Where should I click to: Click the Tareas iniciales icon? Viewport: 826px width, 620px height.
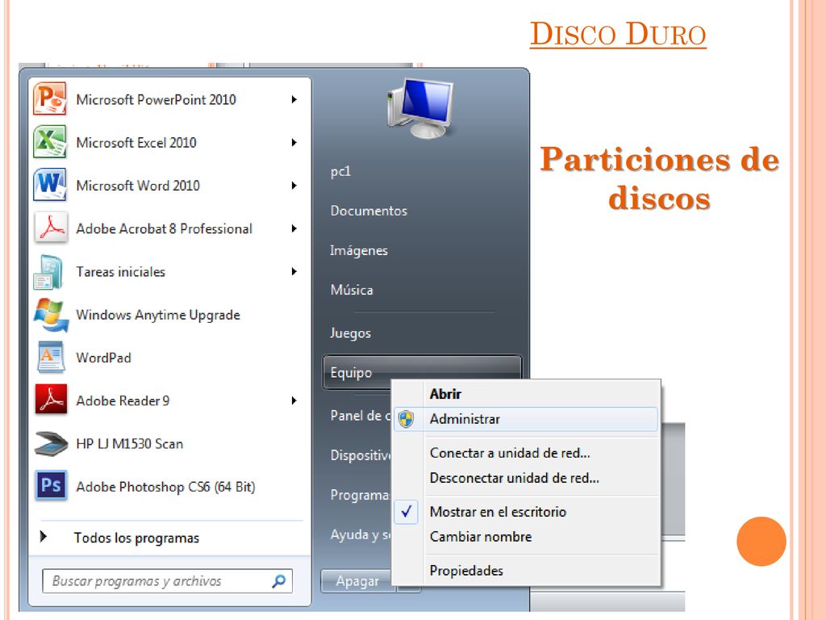(48, 271)
